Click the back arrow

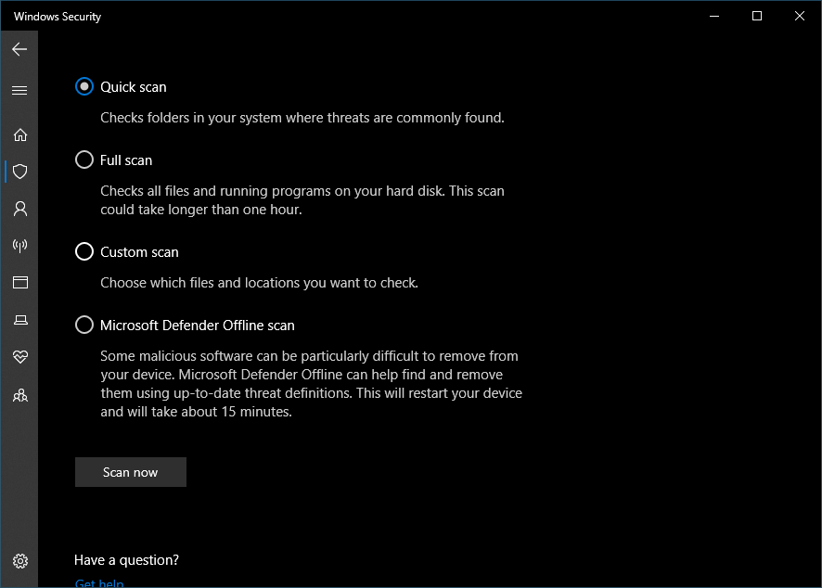pos(19,48)
